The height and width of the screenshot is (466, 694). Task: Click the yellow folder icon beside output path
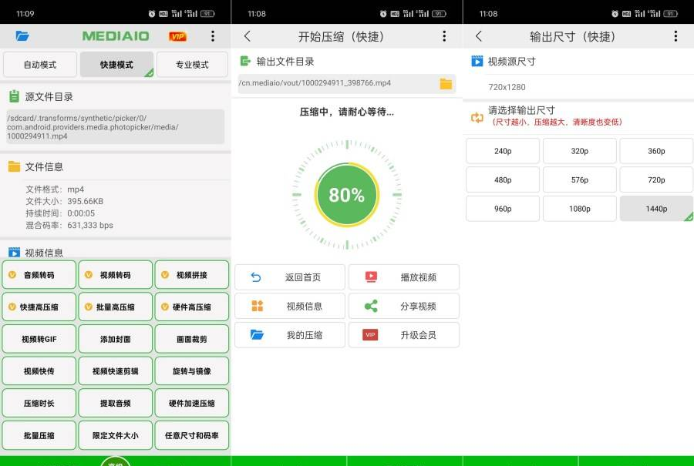pyautogui.click(x=446, y=84)
